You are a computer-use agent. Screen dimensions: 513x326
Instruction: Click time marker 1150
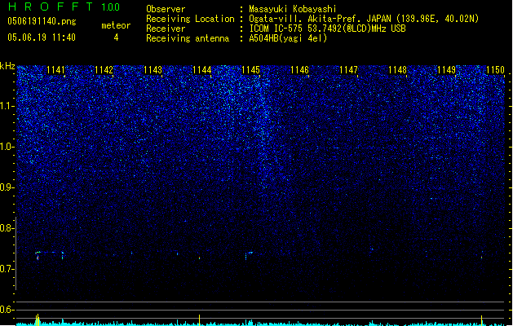[495, 70]
